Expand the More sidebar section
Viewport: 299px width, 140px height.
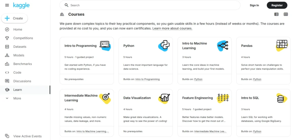(x=17, y=98)
